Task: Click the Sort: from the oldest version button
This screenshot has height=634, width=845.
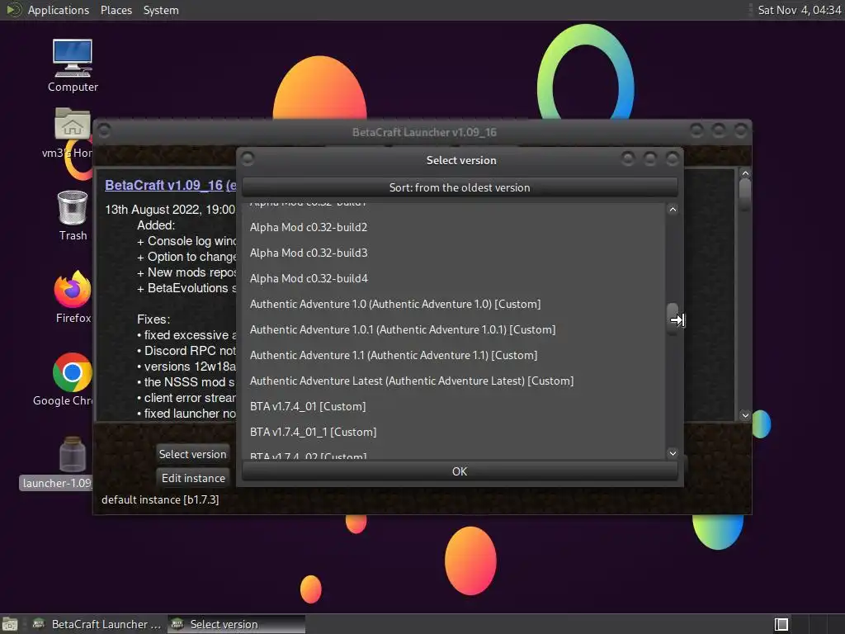Action: [x=460, y=187]
